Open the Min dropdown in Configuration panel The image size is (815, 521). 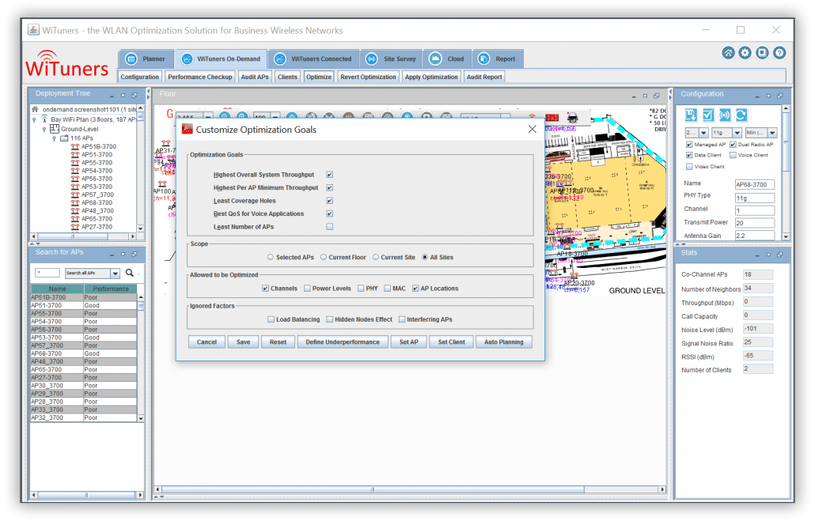772,133
